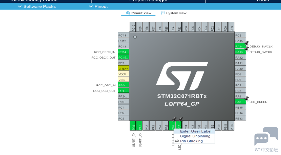
Task: Switch to the Pinout view tab
Action: click(x=138, y=13)
